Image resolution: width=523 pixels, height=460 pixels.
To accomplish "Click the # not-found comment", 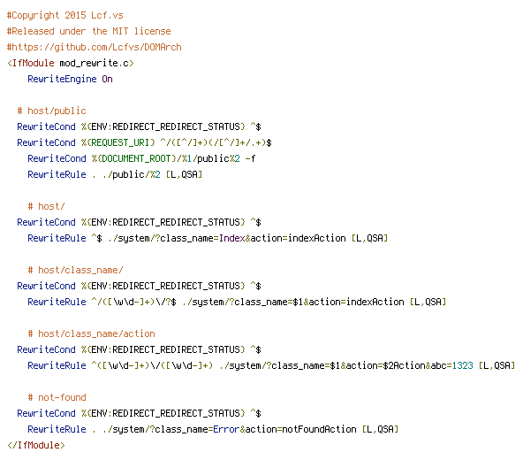I will pos(57,397).
